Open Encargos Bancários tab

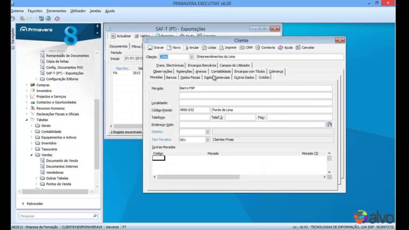[202, 65]
